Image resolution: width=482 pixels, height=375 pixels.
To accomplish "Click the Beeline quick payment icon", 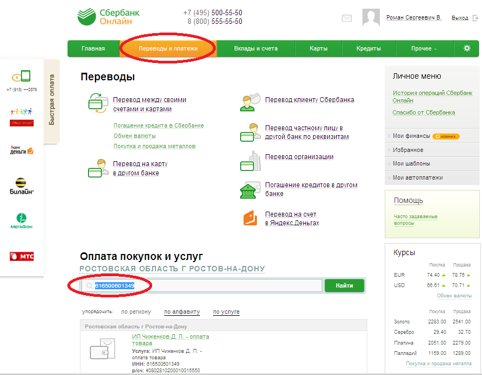I will pos(22,186).
